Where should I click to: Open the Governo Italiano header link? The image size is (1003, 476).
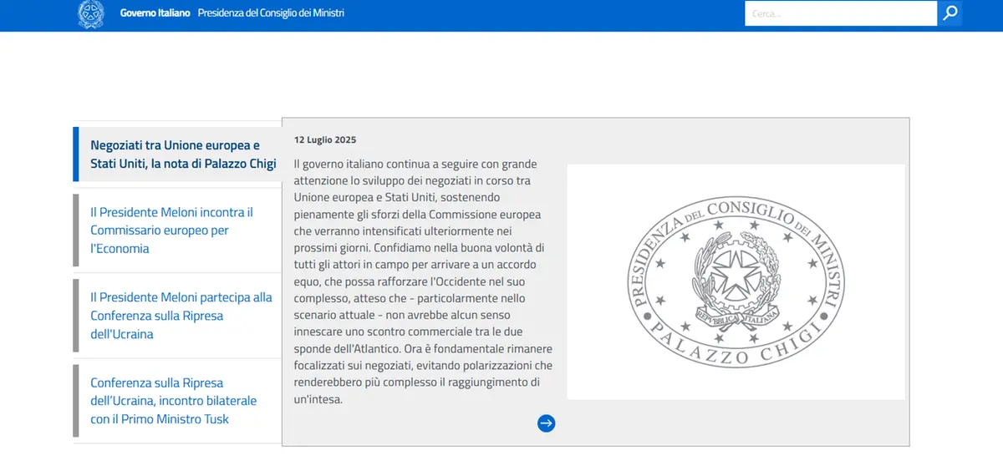click(155, 13)
